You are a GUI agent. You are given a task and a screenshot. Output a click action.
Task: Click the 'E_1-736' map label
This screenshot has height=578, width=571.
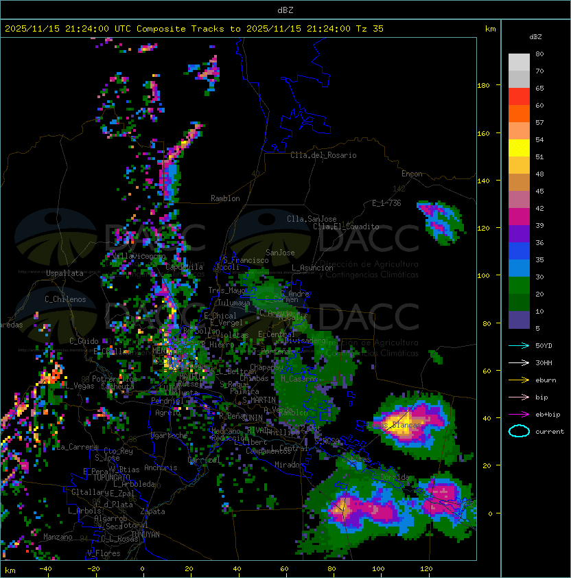click(x=386, y=203)
